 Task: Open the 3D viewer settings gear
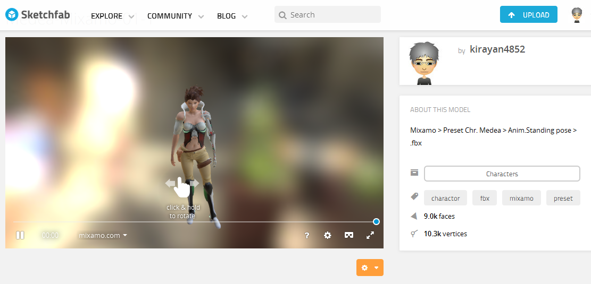coord(328,235)
